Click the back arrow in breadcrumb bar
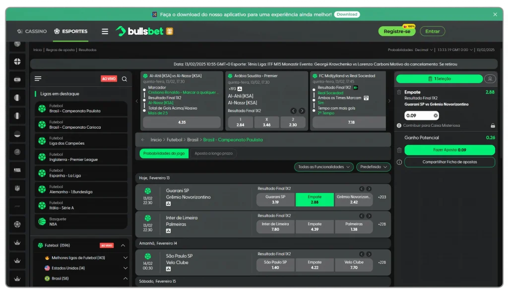The height and width of the screenshot is (290, 508). pyautogui.click(x=142, y=140)
